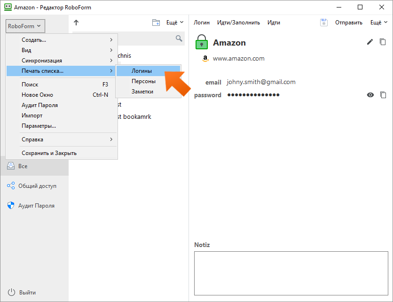Screen dimensions: 393x302
Task: Click the Amazon entry title text
Action: 229,43
